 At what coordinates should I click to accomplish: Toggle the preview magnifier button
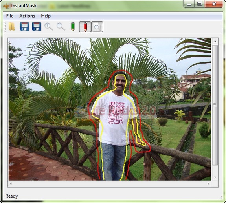pos(97,27)
